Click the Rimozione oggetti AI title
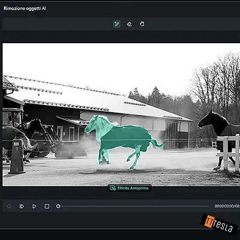 [25, 8]
